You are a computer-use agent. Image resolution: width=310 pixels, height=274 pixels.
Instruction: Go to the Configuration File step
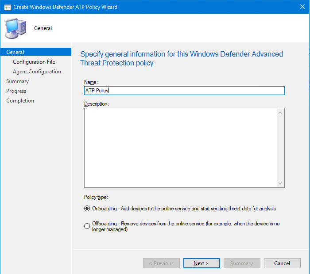click(x=34, y=62)
